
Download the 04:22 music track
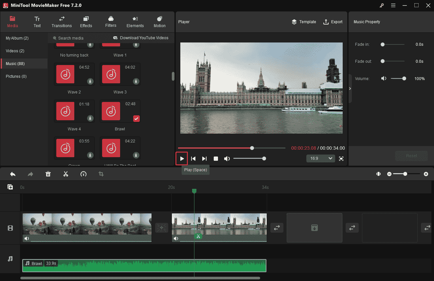tap(136, 155)
